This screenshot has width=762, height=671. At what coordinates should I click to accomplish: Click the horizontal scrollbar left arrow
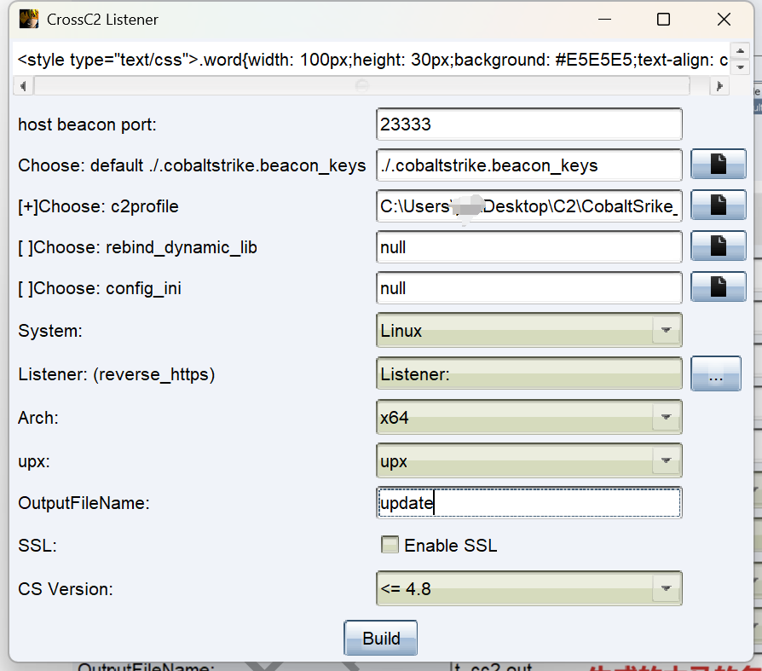click(23, 86)
